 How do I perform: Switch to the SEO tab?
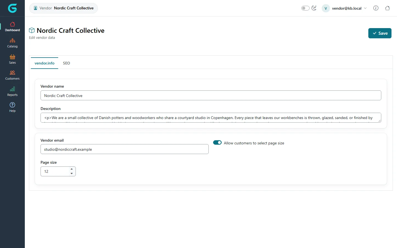coord(66,63)
